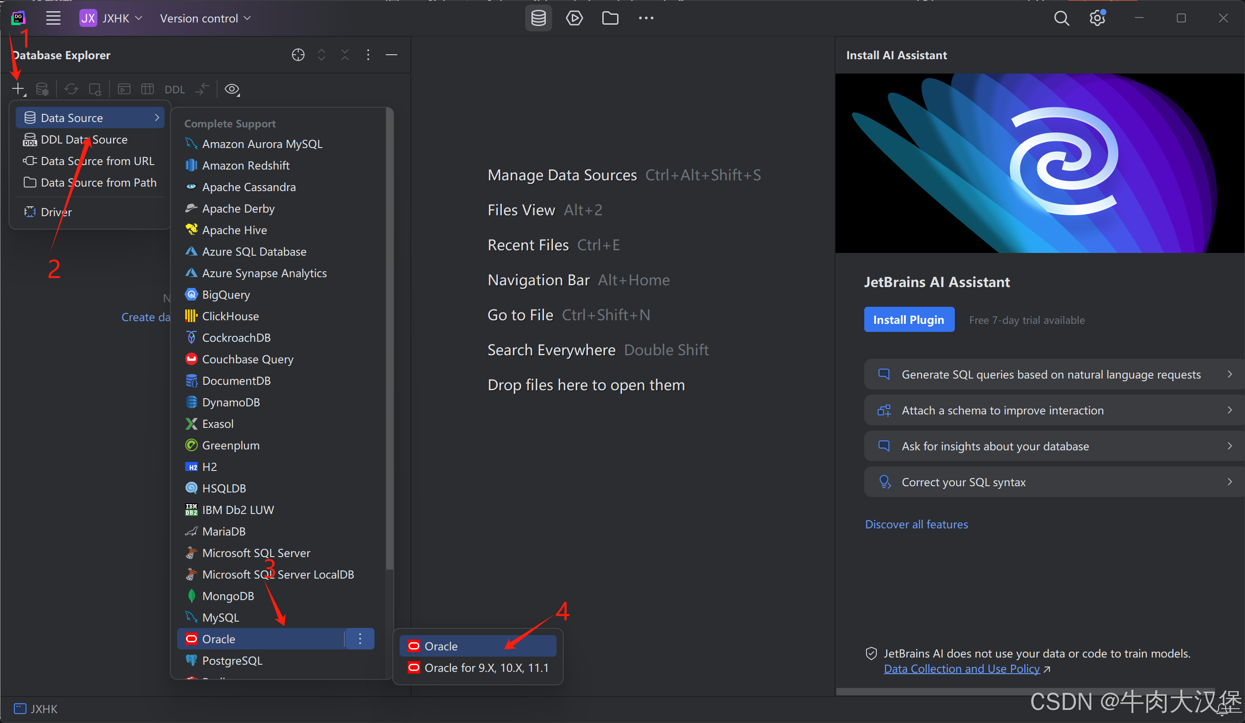Click the select opened file crosshair icon
Image resolution: width=1245 pixels, height=723 pixels.
coord(298,55)
